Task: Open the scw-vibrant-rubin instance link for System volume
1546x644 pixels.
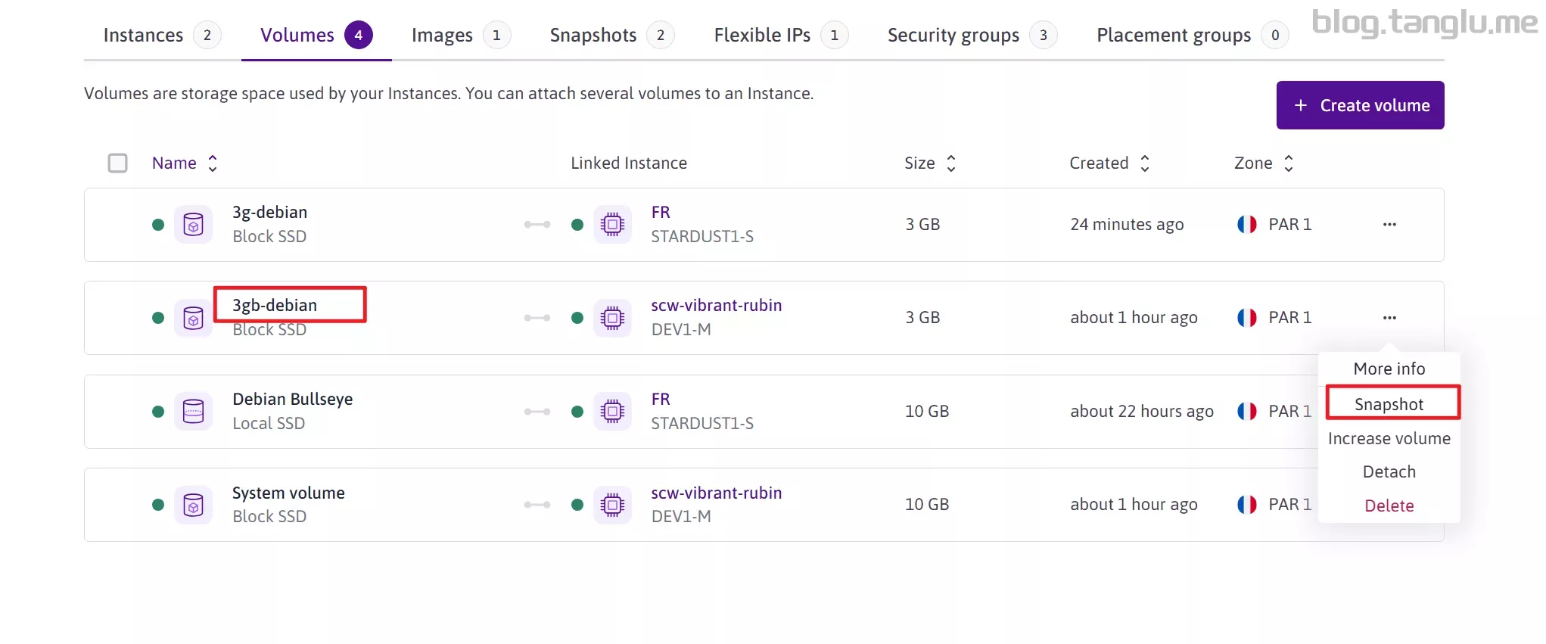Action: (x=716, y=493)
